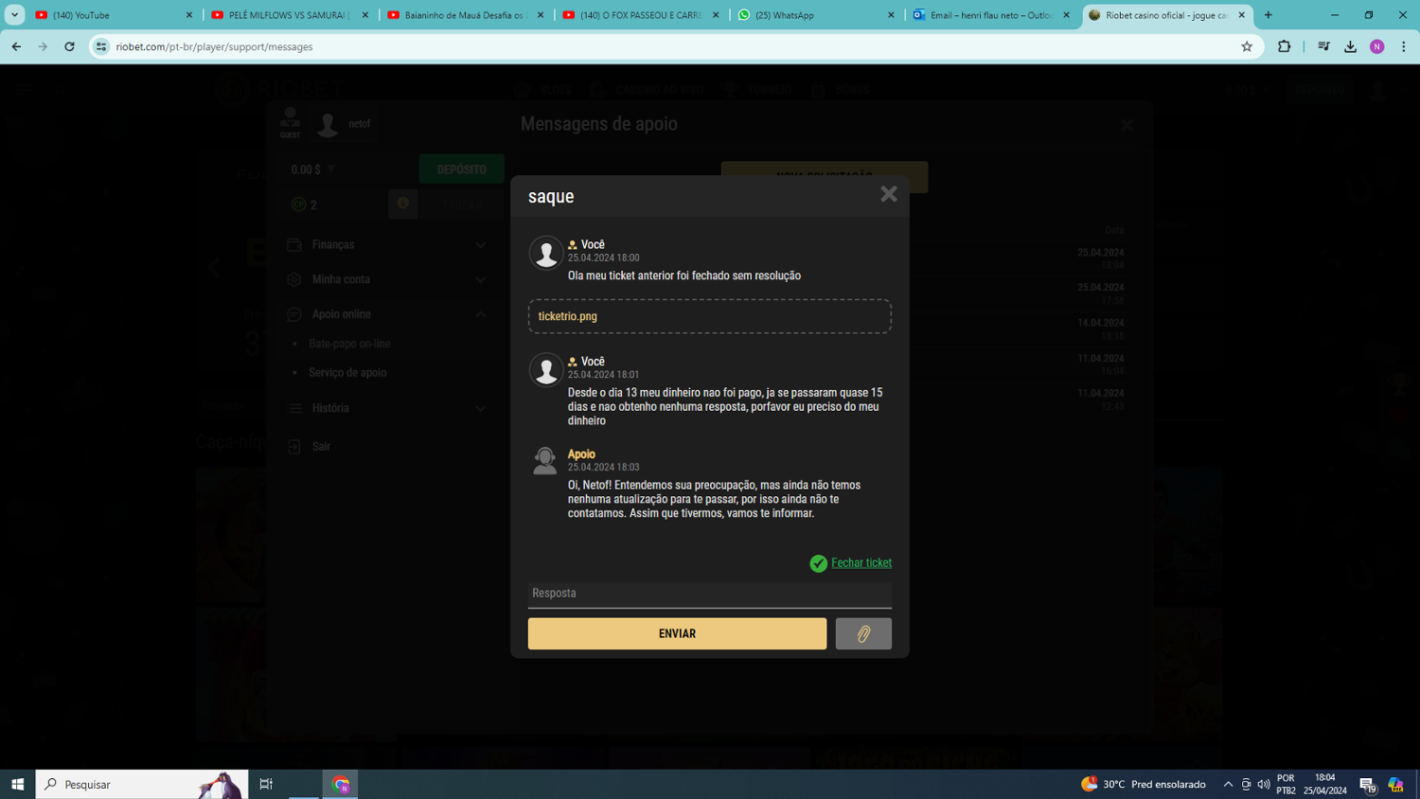Click the site information icon in address bar
Screen dimensions: 1420x799
click(101, 46)
